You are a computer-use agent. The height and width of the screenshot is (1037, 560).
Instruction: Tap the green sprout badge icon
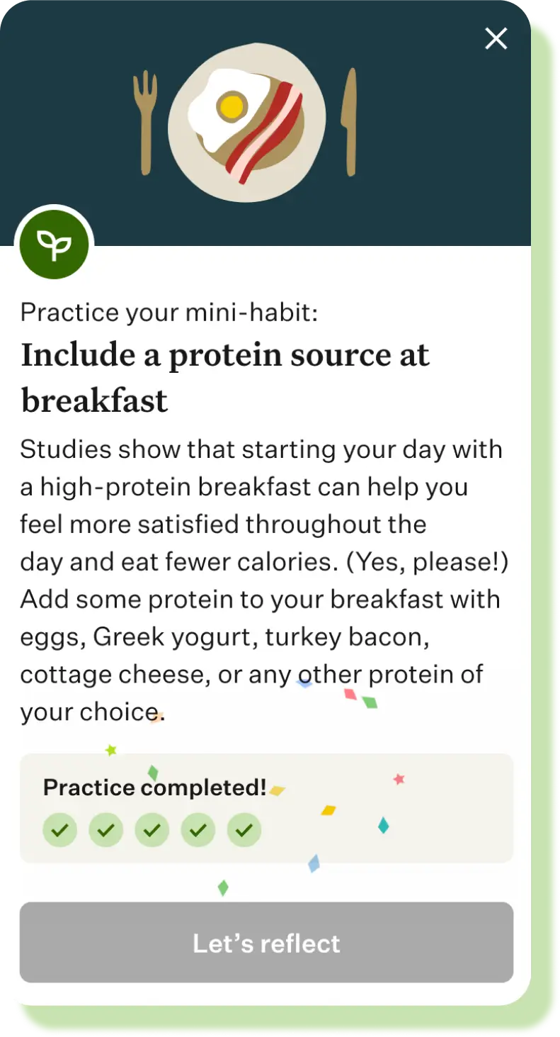[55, 244]
